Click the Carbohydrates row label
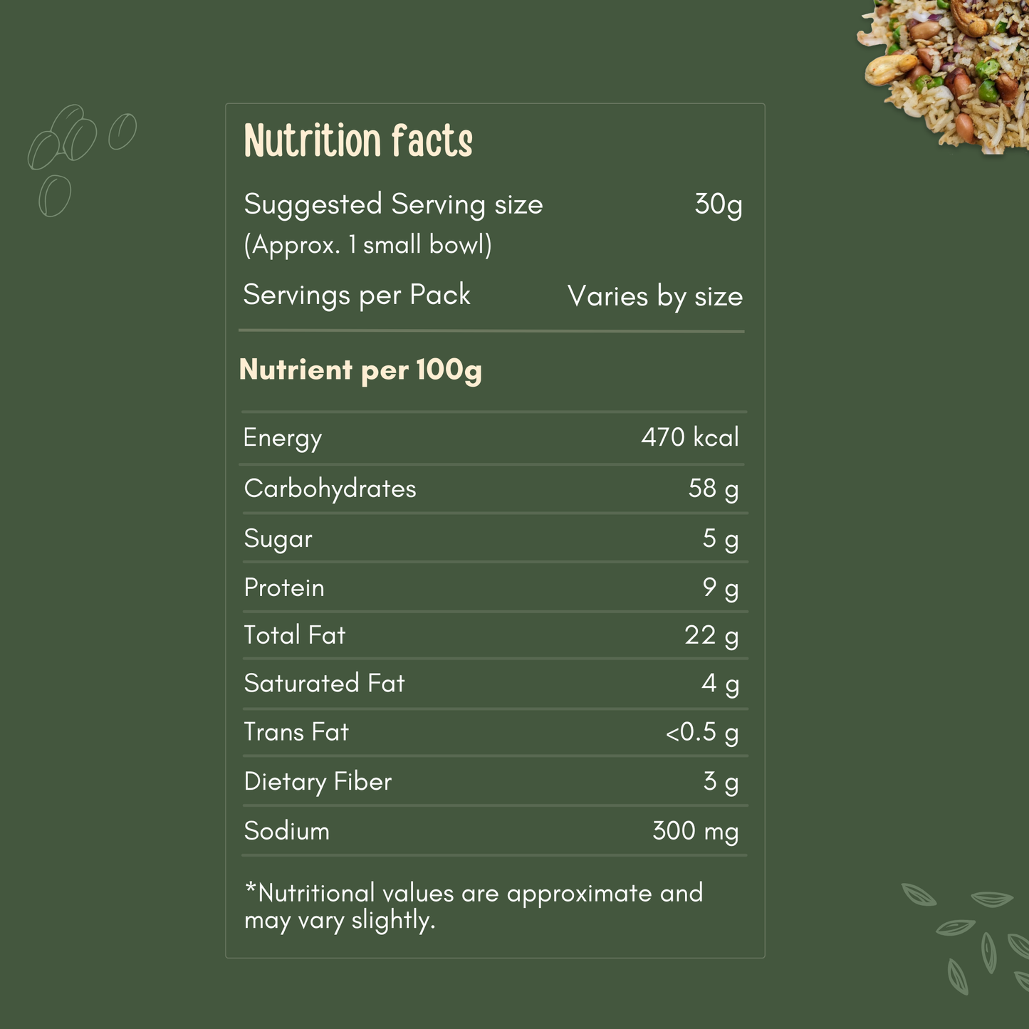 click(x=330, y=489)
